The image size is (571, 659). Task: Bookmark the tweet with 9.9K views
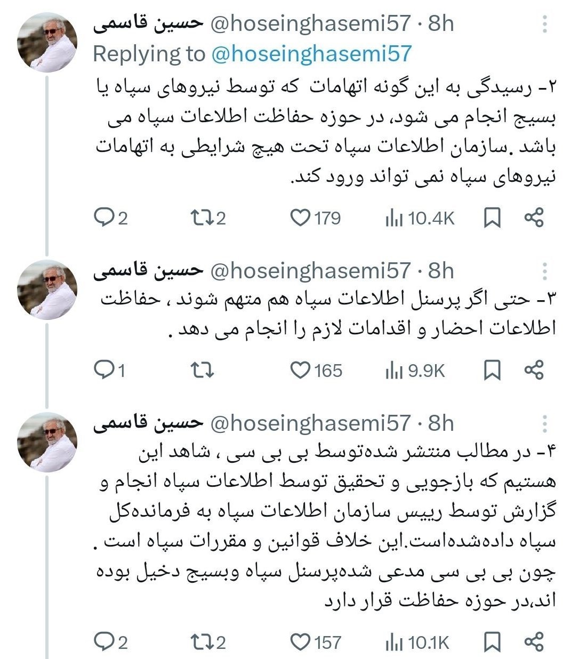pos(492,370)
